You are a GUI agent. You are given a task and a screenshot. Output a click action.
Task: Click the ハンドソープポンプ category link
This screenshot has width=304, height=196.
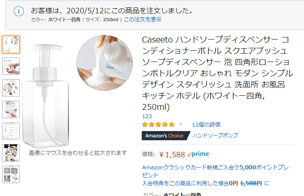(x=215, y=135)
